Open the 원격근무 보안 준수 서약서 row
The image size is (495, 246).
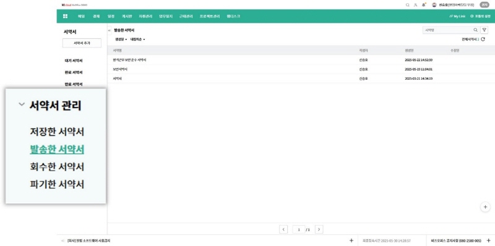tap(301, 60)
